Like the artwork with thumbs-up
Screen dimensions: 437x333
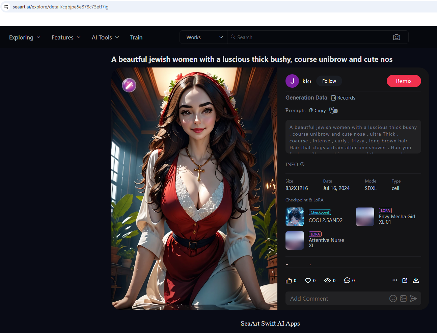coord(289,280)
